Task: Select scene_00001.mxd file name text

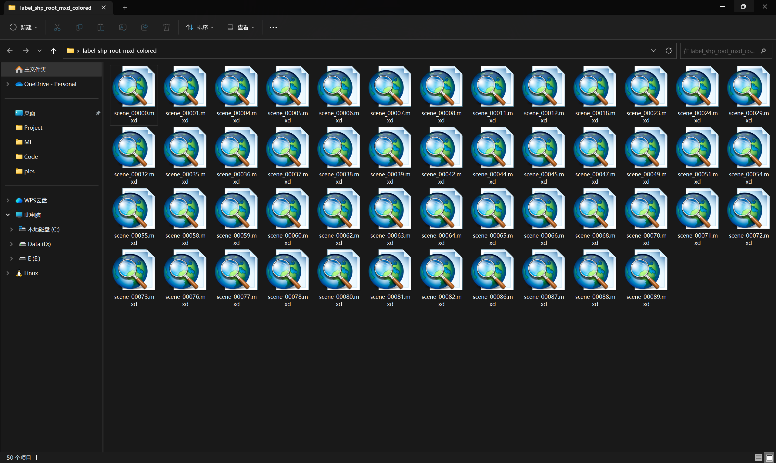Action: coord(185,117)
